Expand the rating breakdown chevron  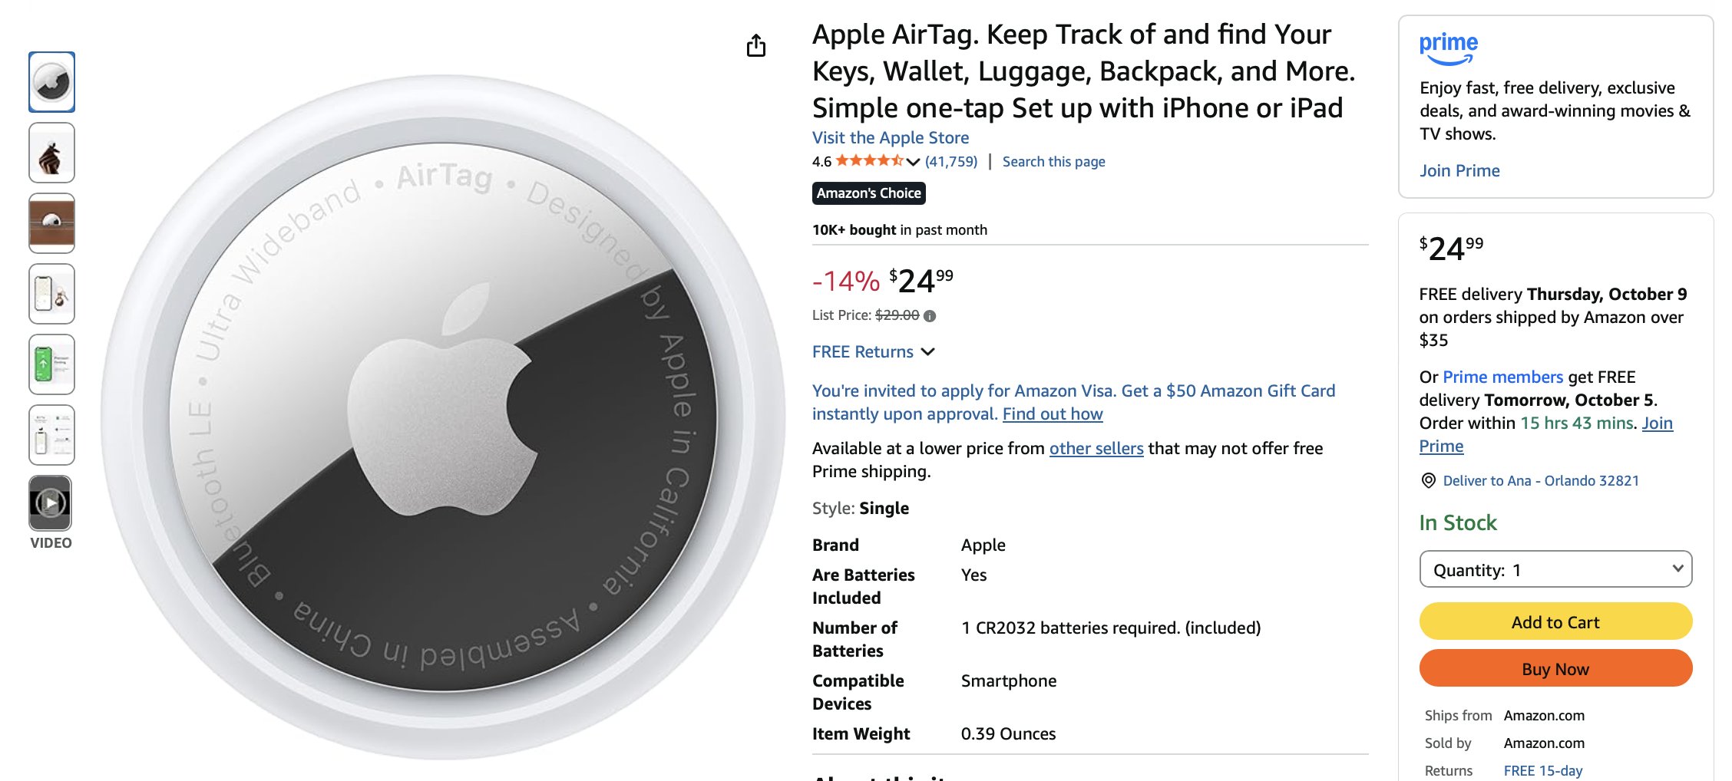pyautogui.click(x=913, y=162)
